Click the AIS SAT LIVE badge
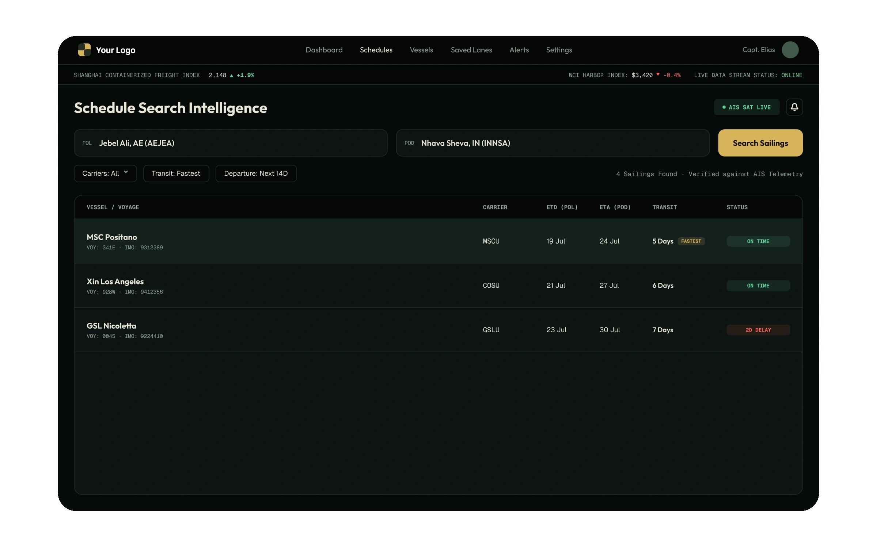The image size is (877, 547). pyautogui.click(x=747, y=107)
